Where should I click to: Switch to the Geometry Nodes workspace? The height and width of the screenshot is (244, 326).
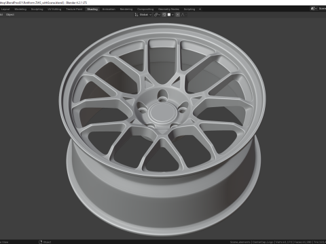168,9
